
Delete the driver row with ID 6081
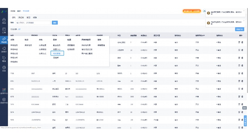242,89
